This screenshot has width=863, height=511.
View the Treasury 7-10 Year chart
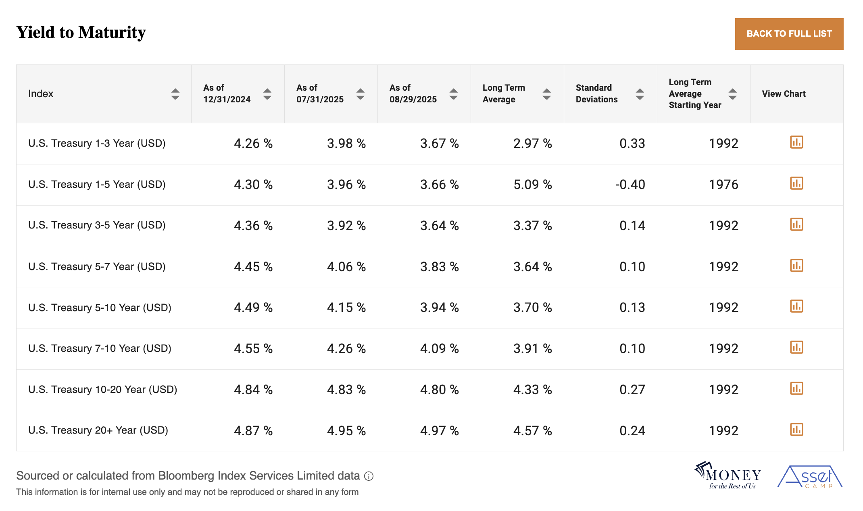796,347
